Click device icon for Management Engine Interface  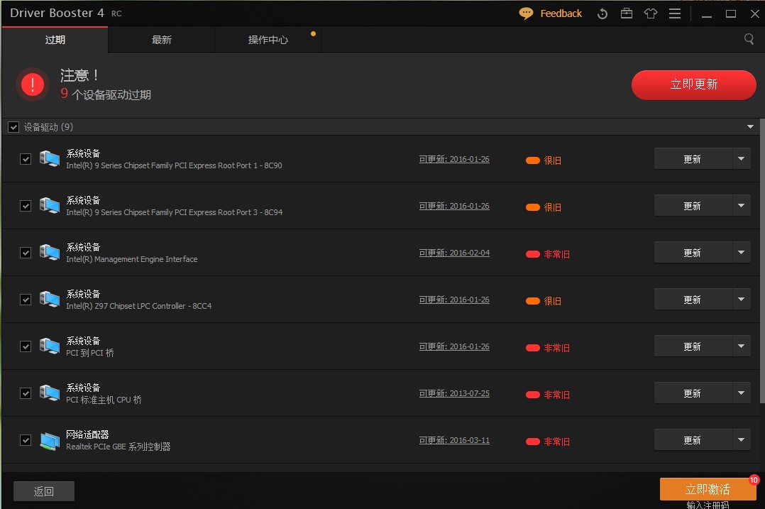[x=49, y=252]
